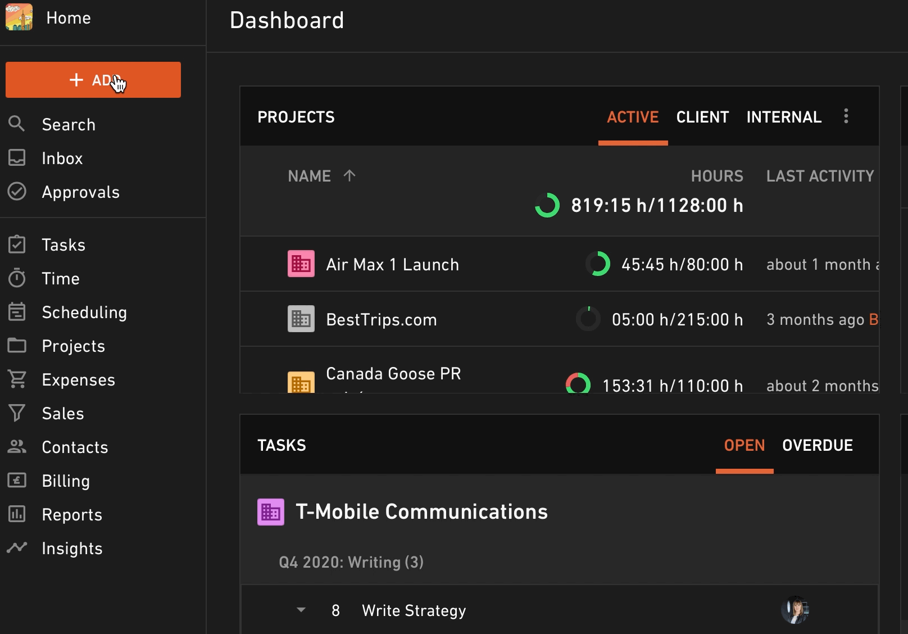Open the BestTrips.com project
Screen dimensions: 908x634
click(382, 319)
